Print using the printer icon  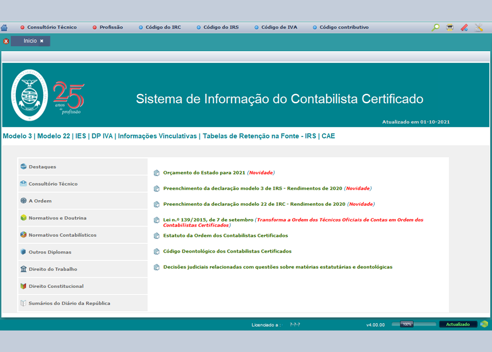pyautogui.click(x=449, y=28)
